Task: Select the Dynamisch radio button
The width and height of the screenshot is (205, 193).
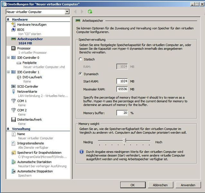Action: click(x=80, y=74)
